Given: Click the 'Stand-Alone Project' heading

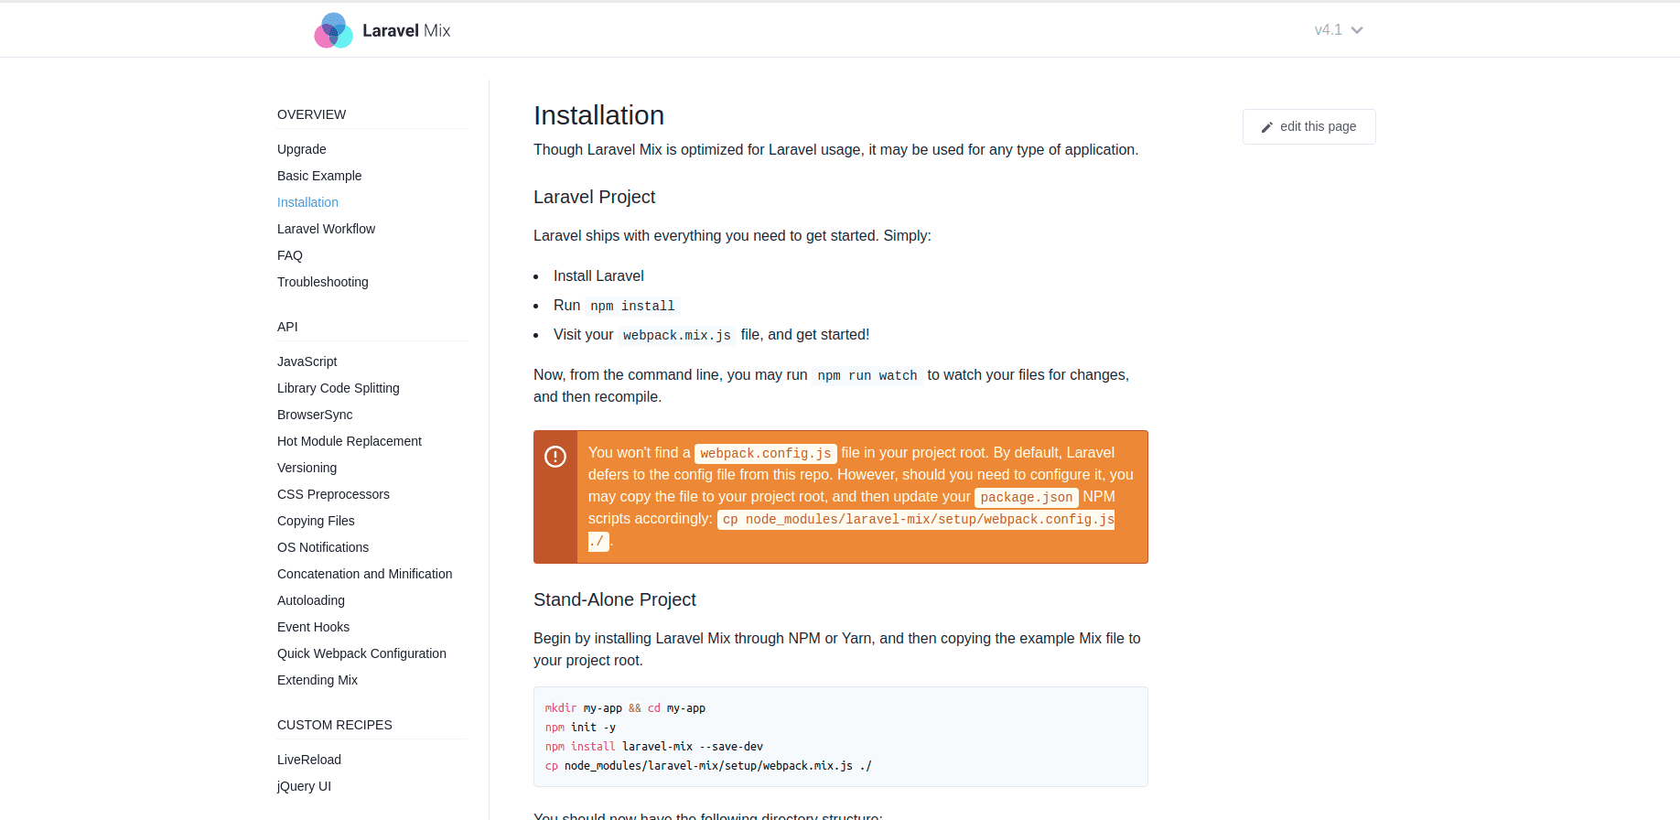Looking at the screenshot, I should point(615,599).
